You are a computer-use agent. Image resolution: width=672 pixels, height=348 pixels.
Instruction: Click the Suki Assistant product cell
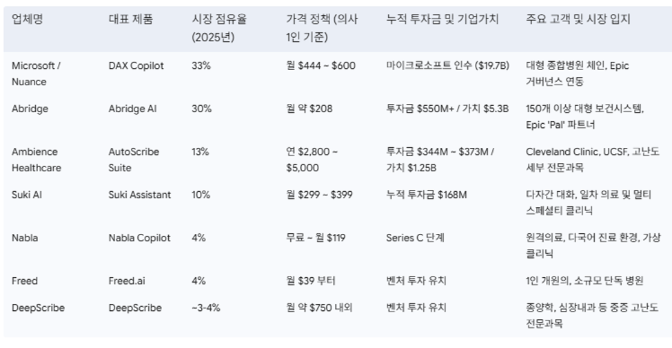tap(140, 195)
